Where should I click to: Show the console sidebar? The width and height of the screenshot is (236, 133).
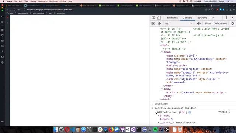(x=153, y=24)
